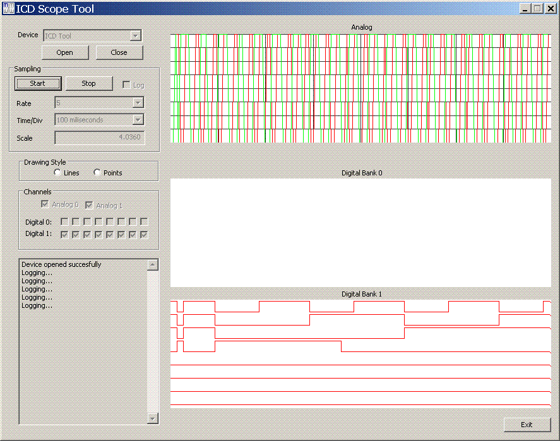Check the fifth Digital 0 checkbox

click(110, 221)
